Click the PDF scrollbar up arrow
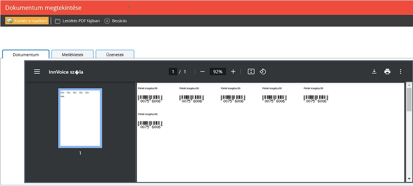 tap(409, 85)
